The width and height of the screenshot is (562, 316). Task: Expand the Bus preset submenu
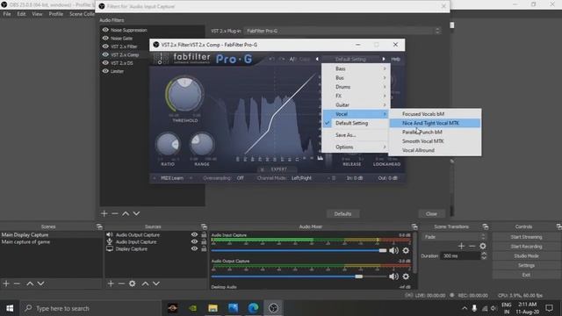[356, 78]
